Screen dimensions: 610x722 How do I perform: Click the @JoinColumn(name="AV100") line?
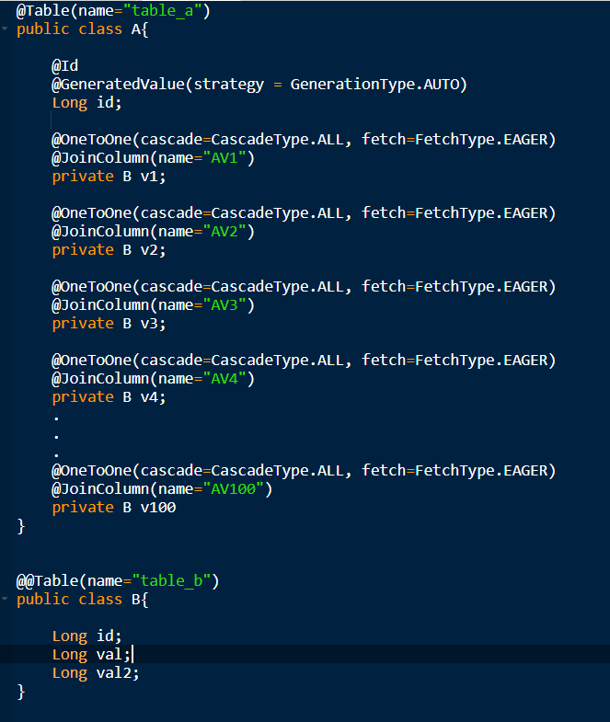(162, 489)
